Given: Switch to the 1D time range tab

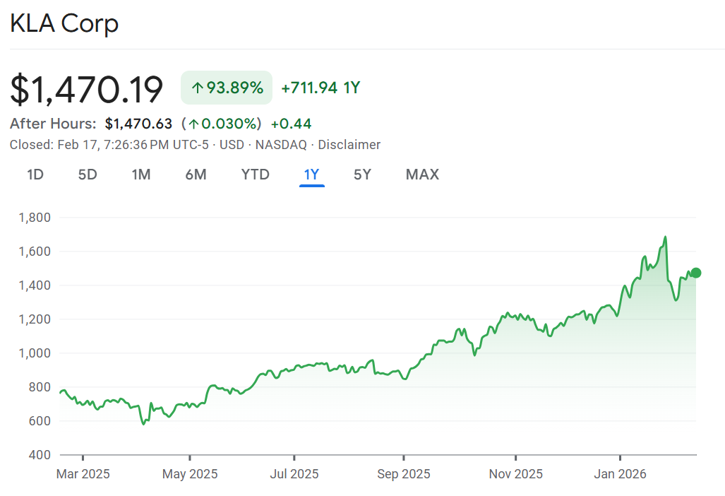Looking at the screenshot, I should (35, 175).
